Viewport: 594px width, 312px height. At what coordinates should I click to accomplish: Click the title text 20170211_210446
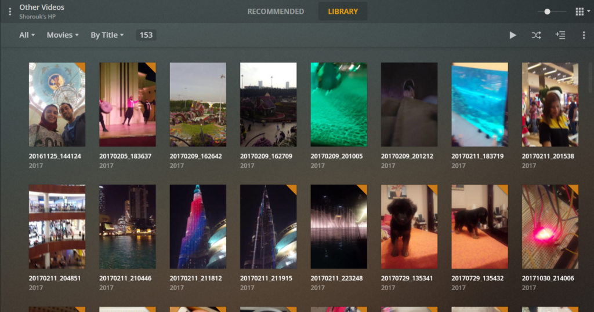[125, 278]
